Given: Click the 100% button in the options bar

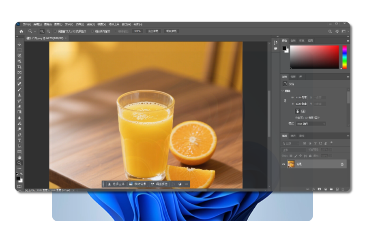Looking at the screenshot, I should (137, 31).
